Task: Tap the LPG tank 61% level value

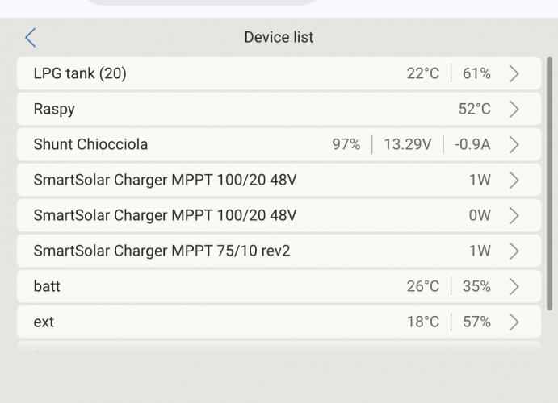Action: tap(476, 74)
